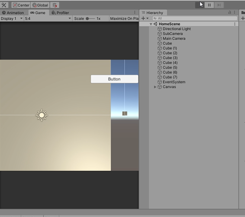Image resolution: width=245 pixels, height=217 pixels.
Task: Toggle the Hierarchy panel lock icon
Action: 229,13
